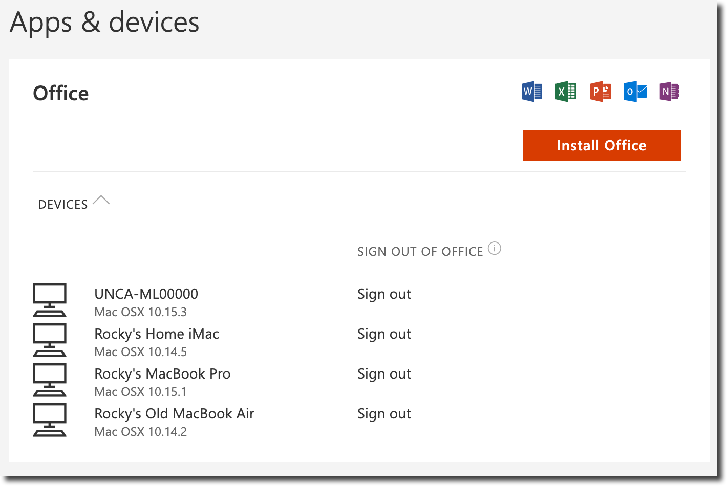Viewport: 727px width, 486px height.
Task: Click the computer icon for UNCA-ML00000
Action: 50,300
